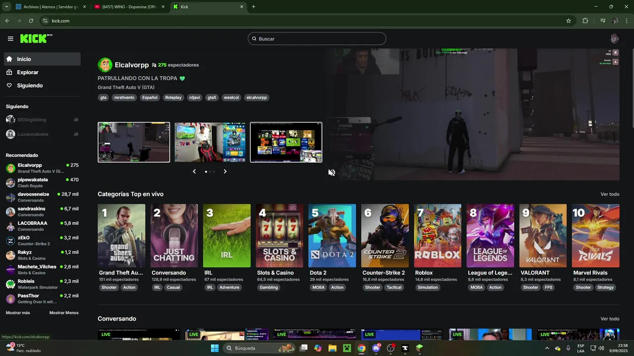The image size is (634, 356).
Task: Open Marvel Rivals category card
Action: click(595, 236)
